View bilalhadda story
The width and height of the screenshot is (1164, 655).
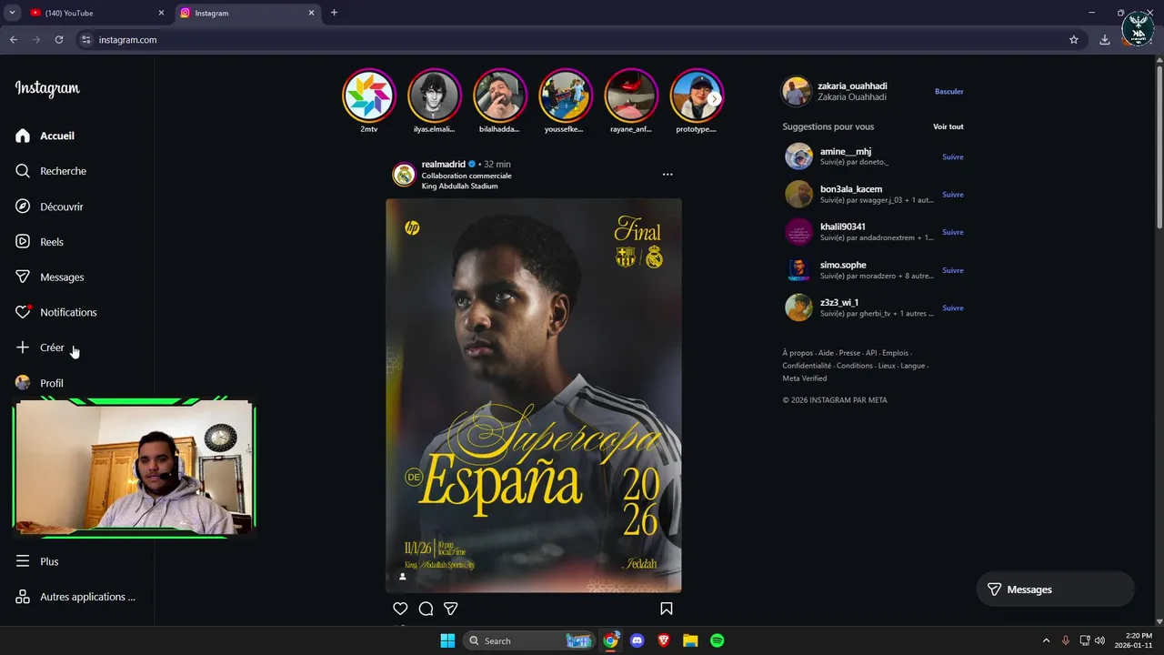[x=499, y=95]
